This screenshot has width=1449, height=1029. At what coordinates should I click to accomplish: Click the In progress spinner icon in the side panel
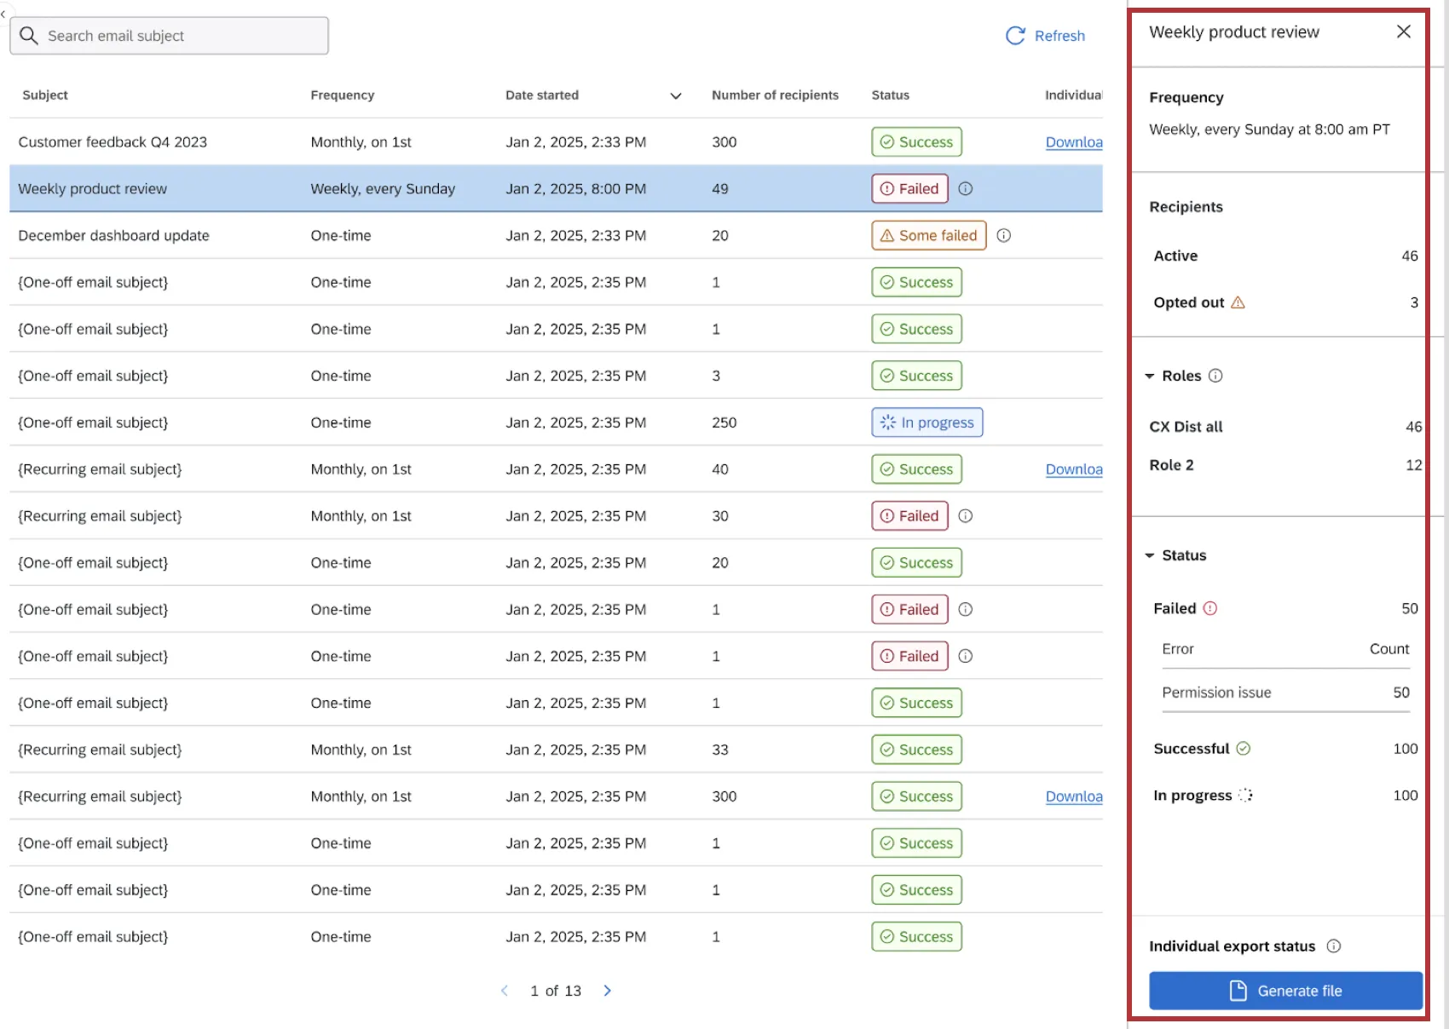(1244, 795)
